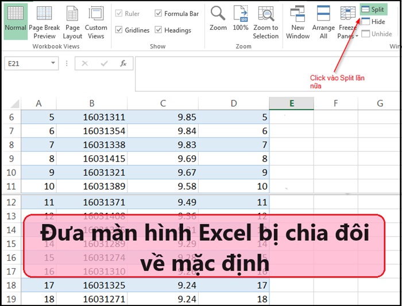The width and height of the screenshot is (402, 306).
Task: Select row 7 header
Action: click(x=11, y=131)
